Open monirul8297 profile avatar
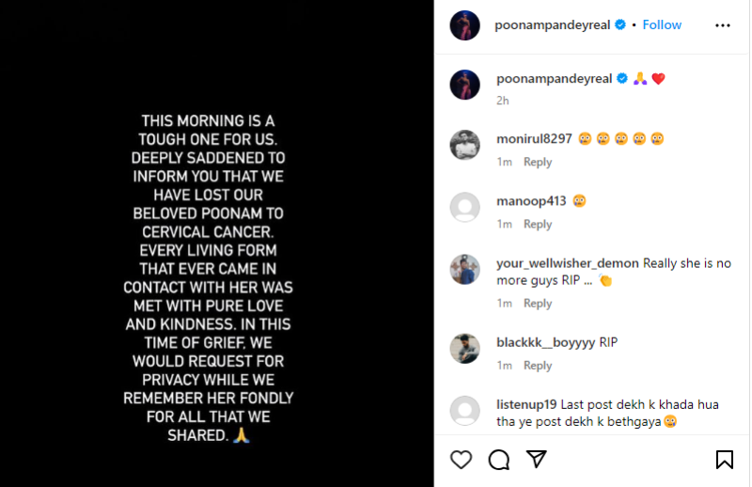The image size is (752, 487). click(465, 146)
